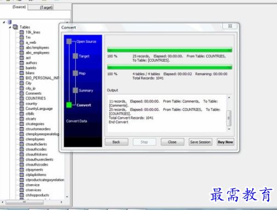Click the current table progress bar
277x212 pixels.
(169, 50)
